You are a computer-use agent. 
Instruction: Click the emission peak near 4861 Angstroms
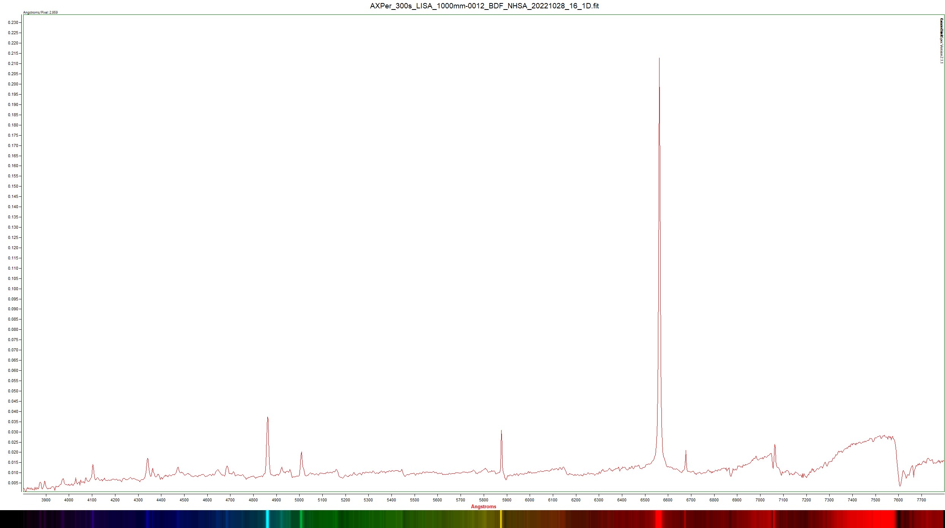(x=268, y=418)
